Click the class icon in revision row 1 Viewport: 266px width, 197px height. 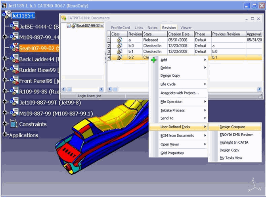pos(119,40)
